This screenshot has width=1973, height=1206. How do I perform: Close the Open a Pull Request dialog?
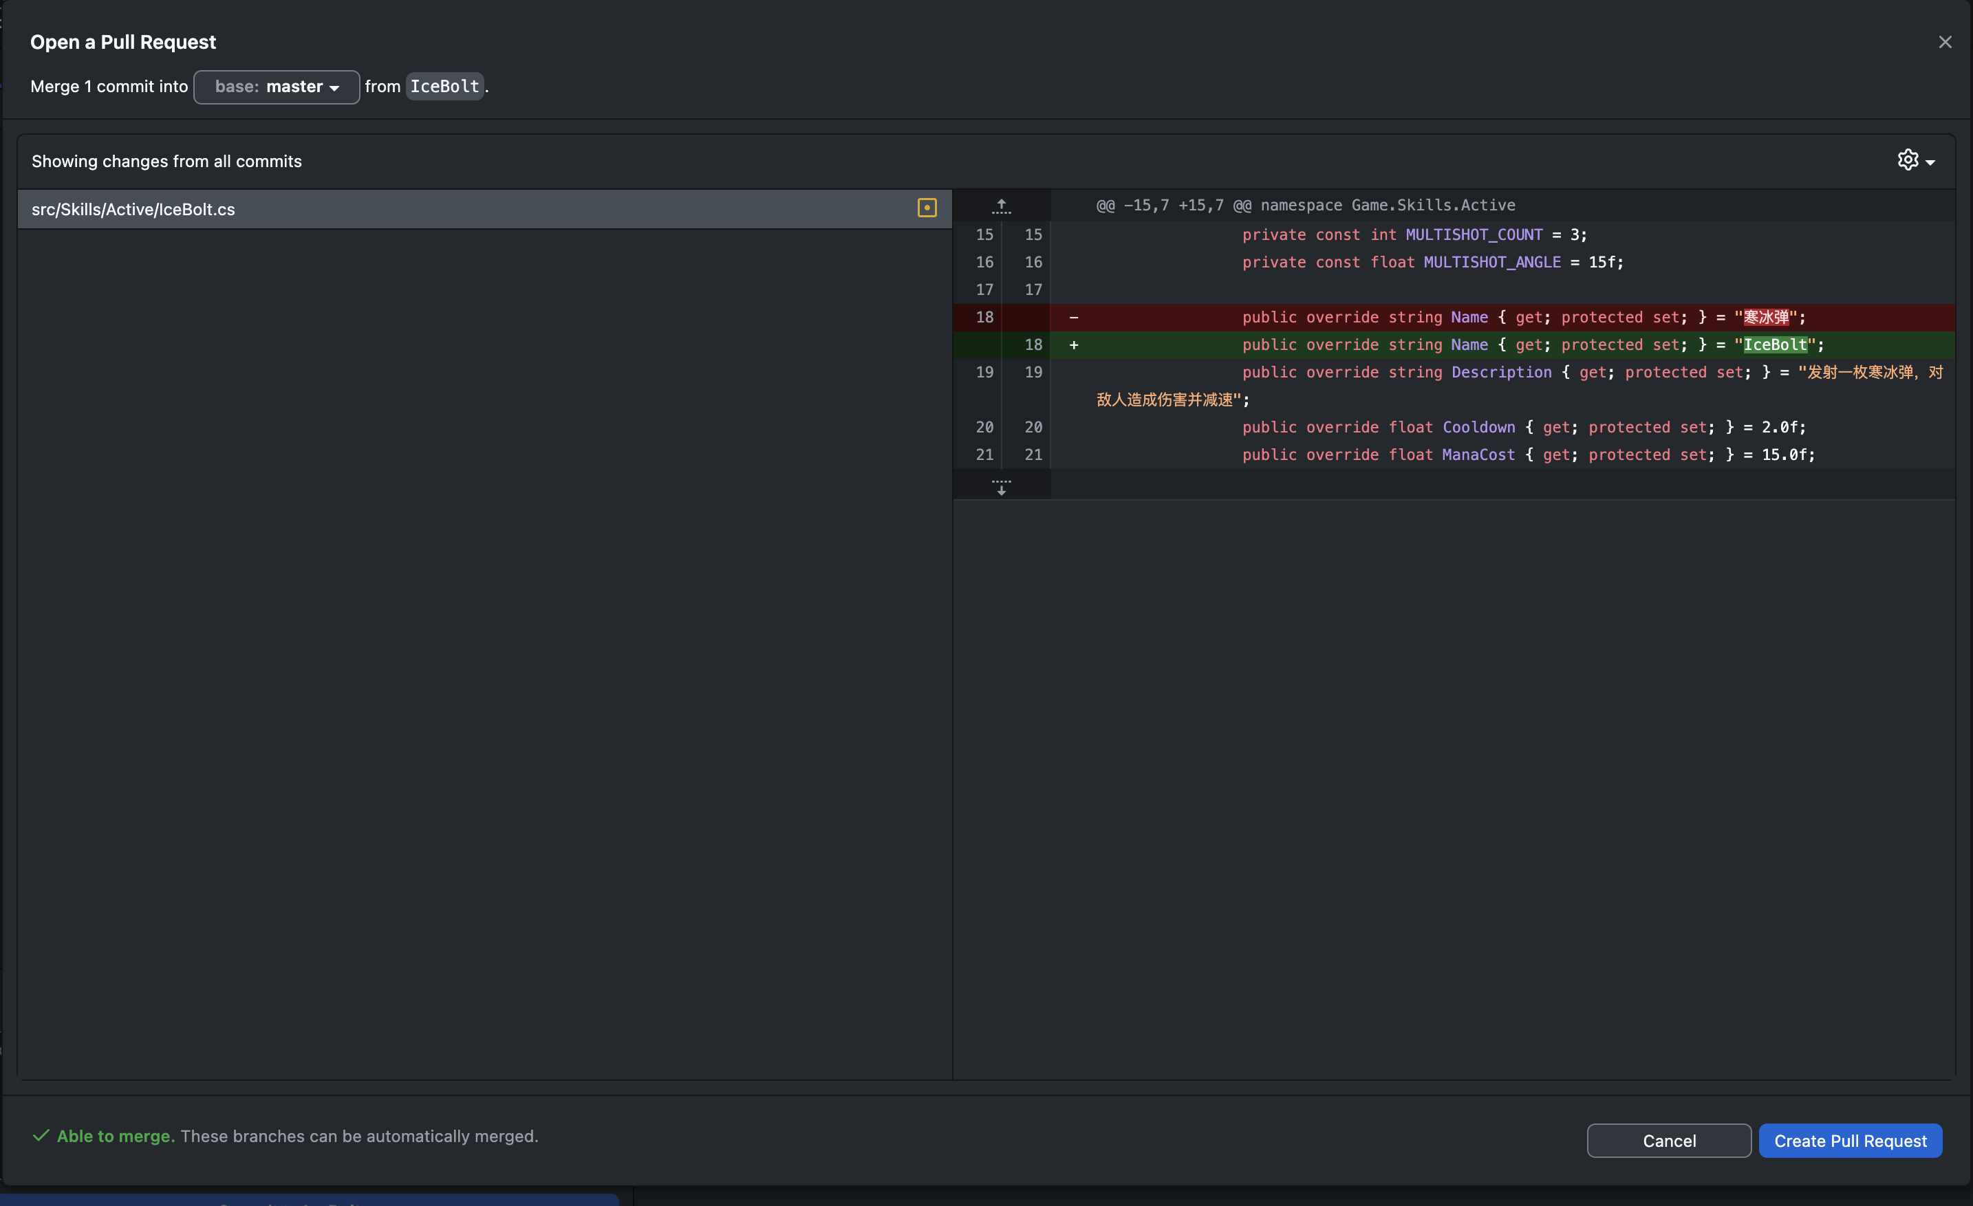point(1944,43)
